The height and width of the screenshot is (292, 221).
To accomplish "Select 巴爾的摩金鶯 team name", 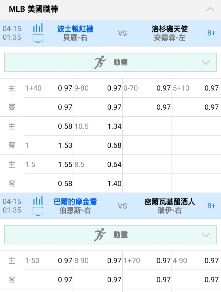I will tap(75, 202).
